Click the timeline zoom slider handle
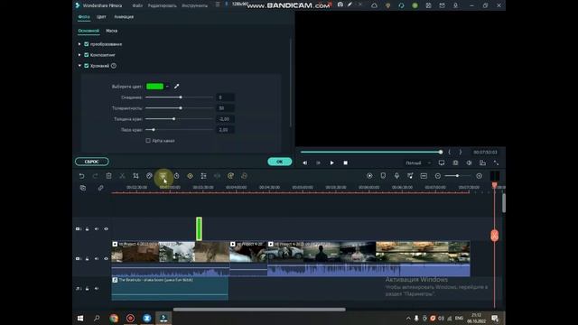This screenshot has width=578, height=325. [457, 176]
